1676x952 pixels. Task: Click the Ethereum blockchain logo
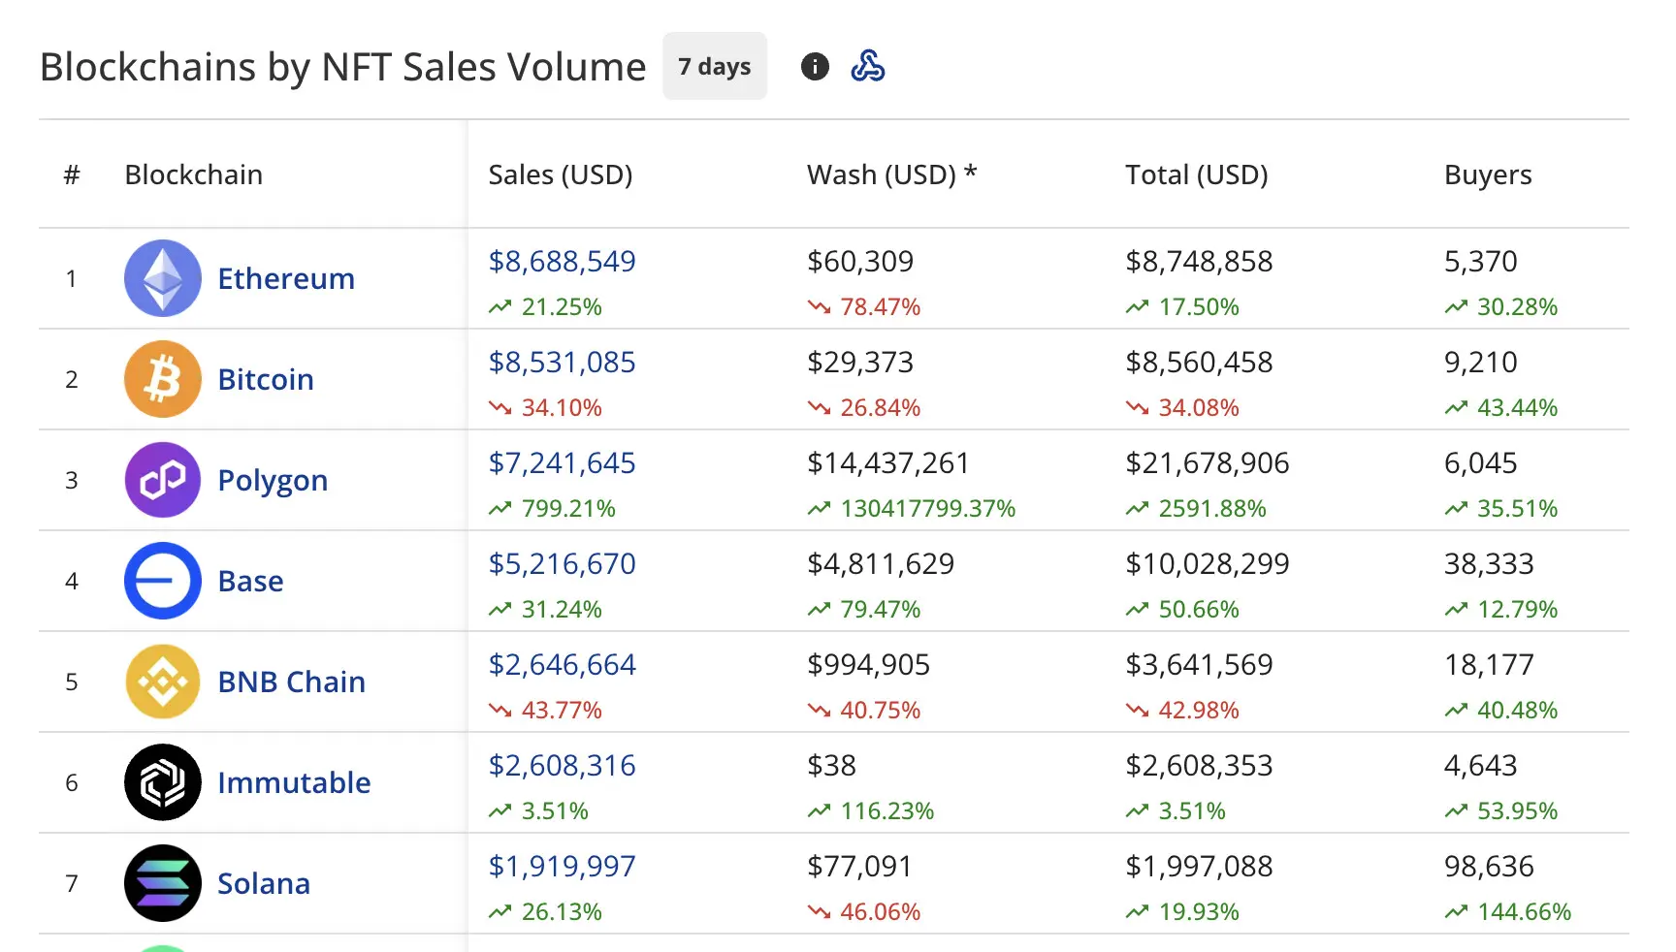click(162, 278)
